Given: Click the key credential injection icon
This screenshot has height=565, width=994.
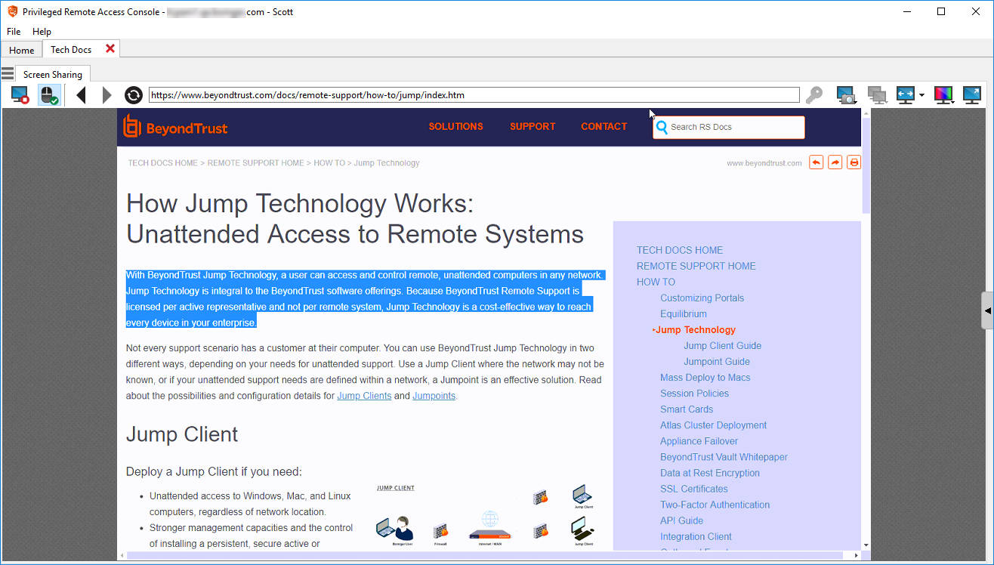Looking at the screenshot, I should [x=813, y=95].
